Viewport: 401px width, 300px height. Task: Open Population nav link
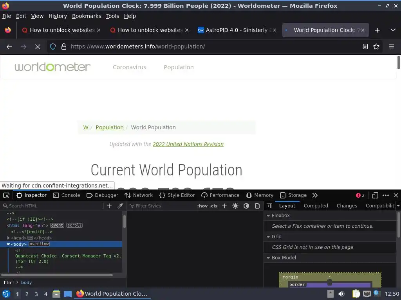pos(179,67)
